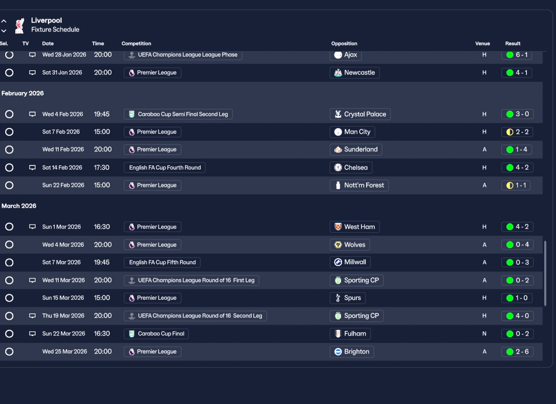Click the Brighton club badge

pos(338,351)
